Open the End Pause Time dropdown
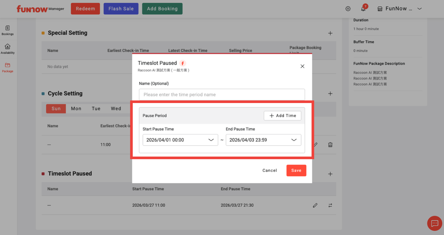The width and height of the screenshot is (444, 235). [x=263, y=140]
